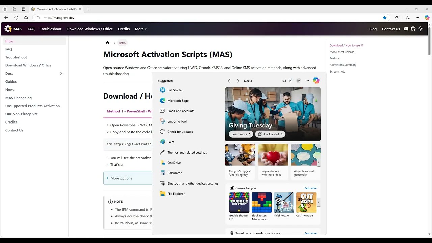
Task: Open the rewards trophy icon showing 126
Action: [290, 81]
